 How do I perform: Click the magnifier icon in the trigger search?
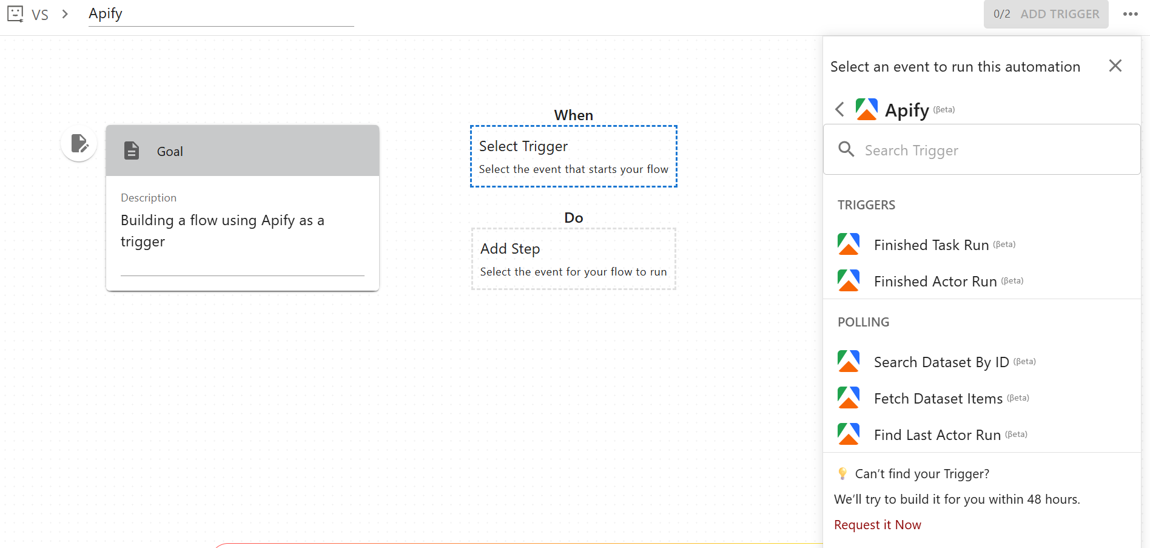click(x=846, y=149)
